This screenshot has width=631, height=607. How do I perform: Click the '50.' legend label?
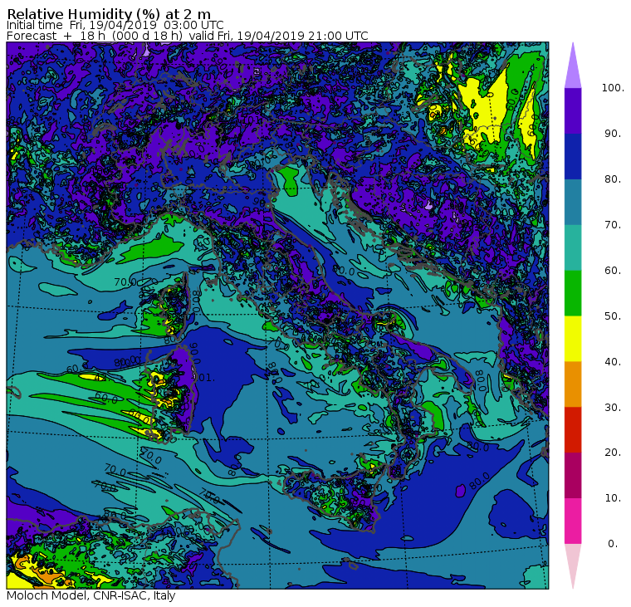point(613,316)
